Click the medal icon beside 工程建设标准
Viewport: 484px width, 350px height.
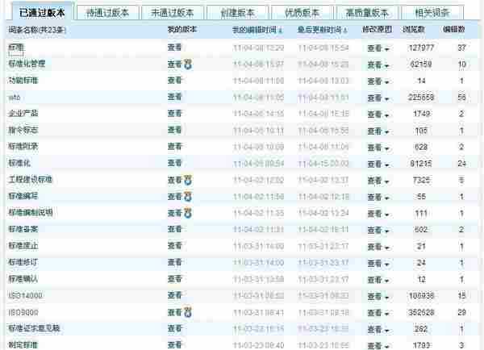pyautogui.click(x=189, y=179)
